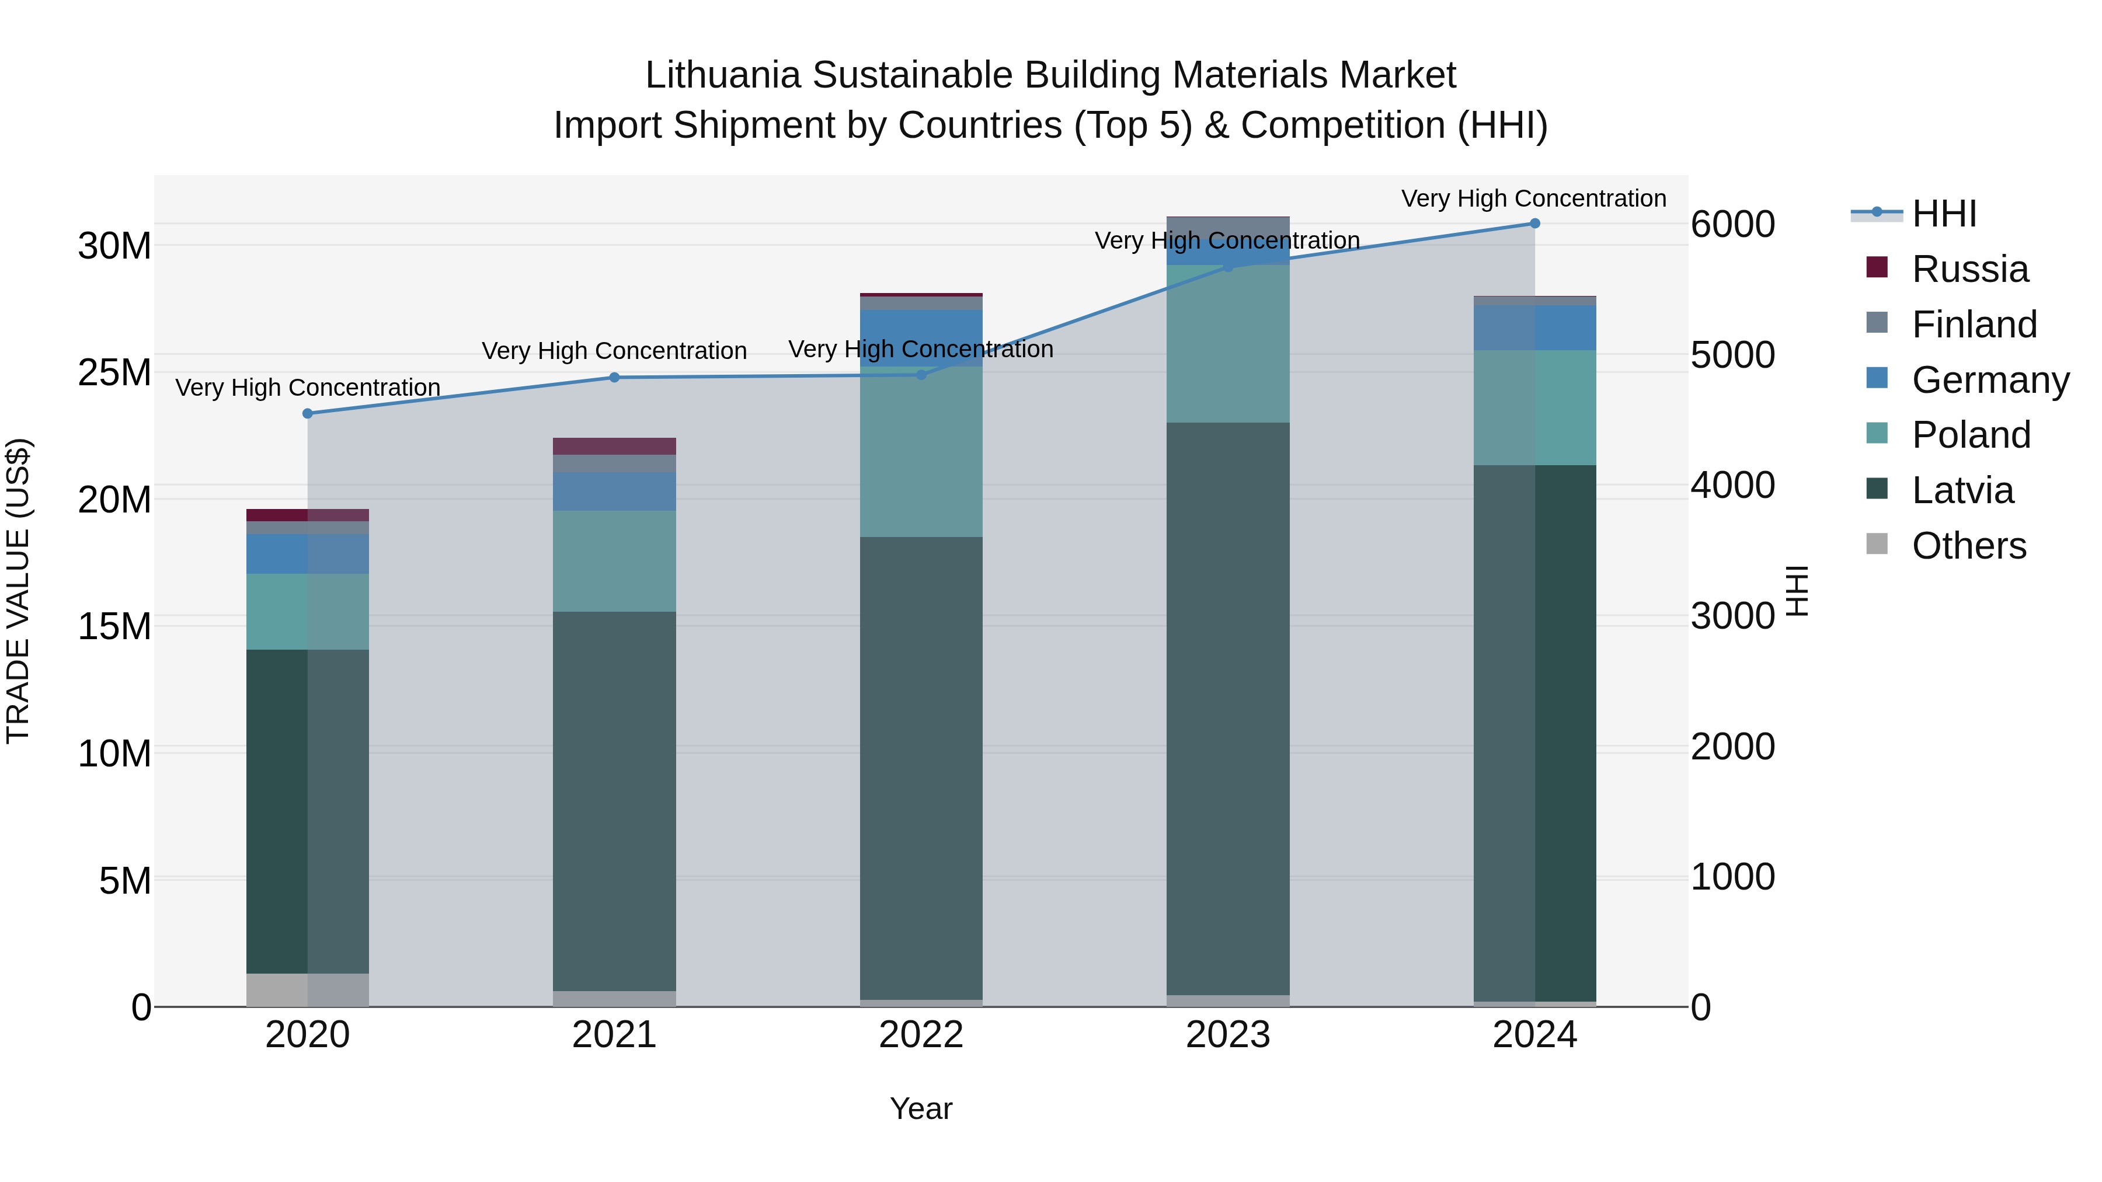Toggle the Russia legend entry

tap(1947, 269)
